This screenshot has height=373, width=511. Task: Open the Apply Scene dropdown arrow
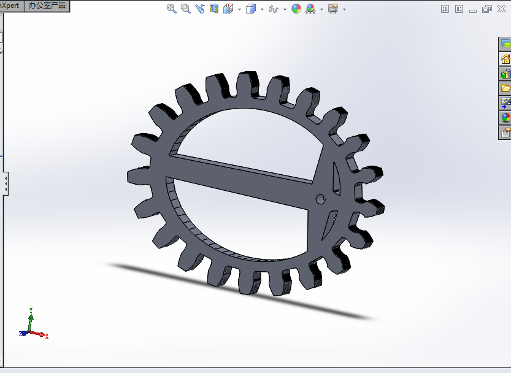click(321, 9)
